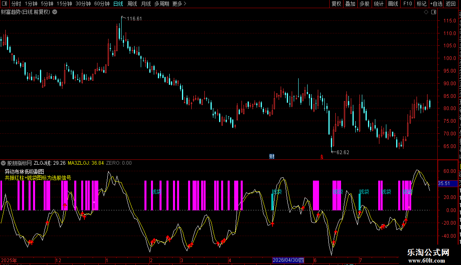This screenshot has height=265, width=461.
Task: Expand the 更多 periods menu
Action: (x=179, y=4)
